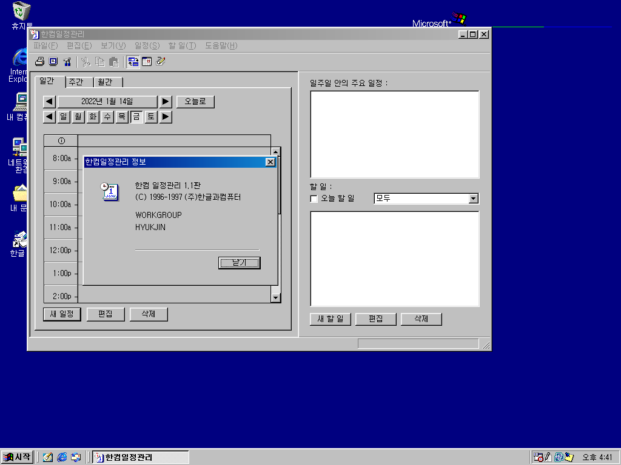Click 삭제 button under the schedule list
Screen dimensions: 621x465
pos(149,314)
